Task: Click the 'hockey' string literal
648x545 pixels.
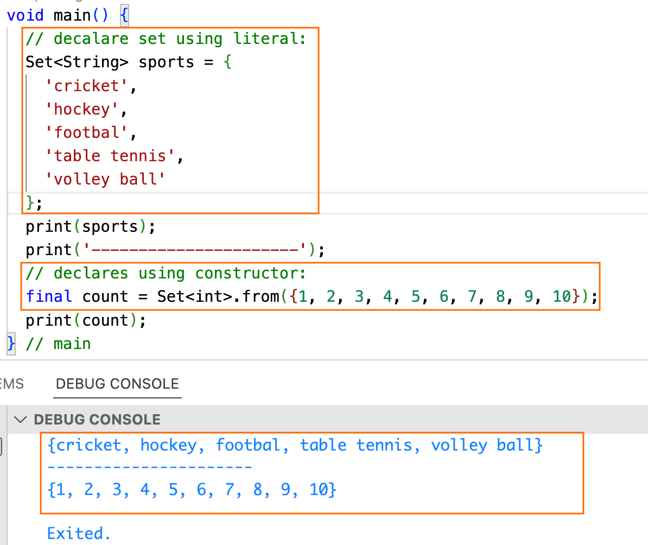Action: click(82, 109)
